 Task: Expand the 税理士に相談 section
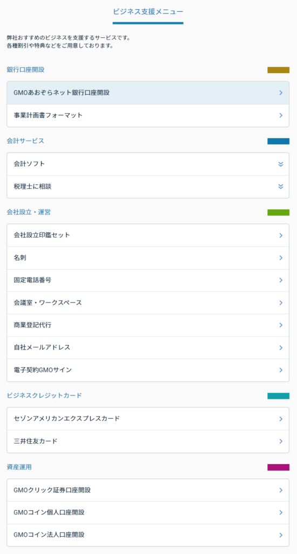pos(148,187)
